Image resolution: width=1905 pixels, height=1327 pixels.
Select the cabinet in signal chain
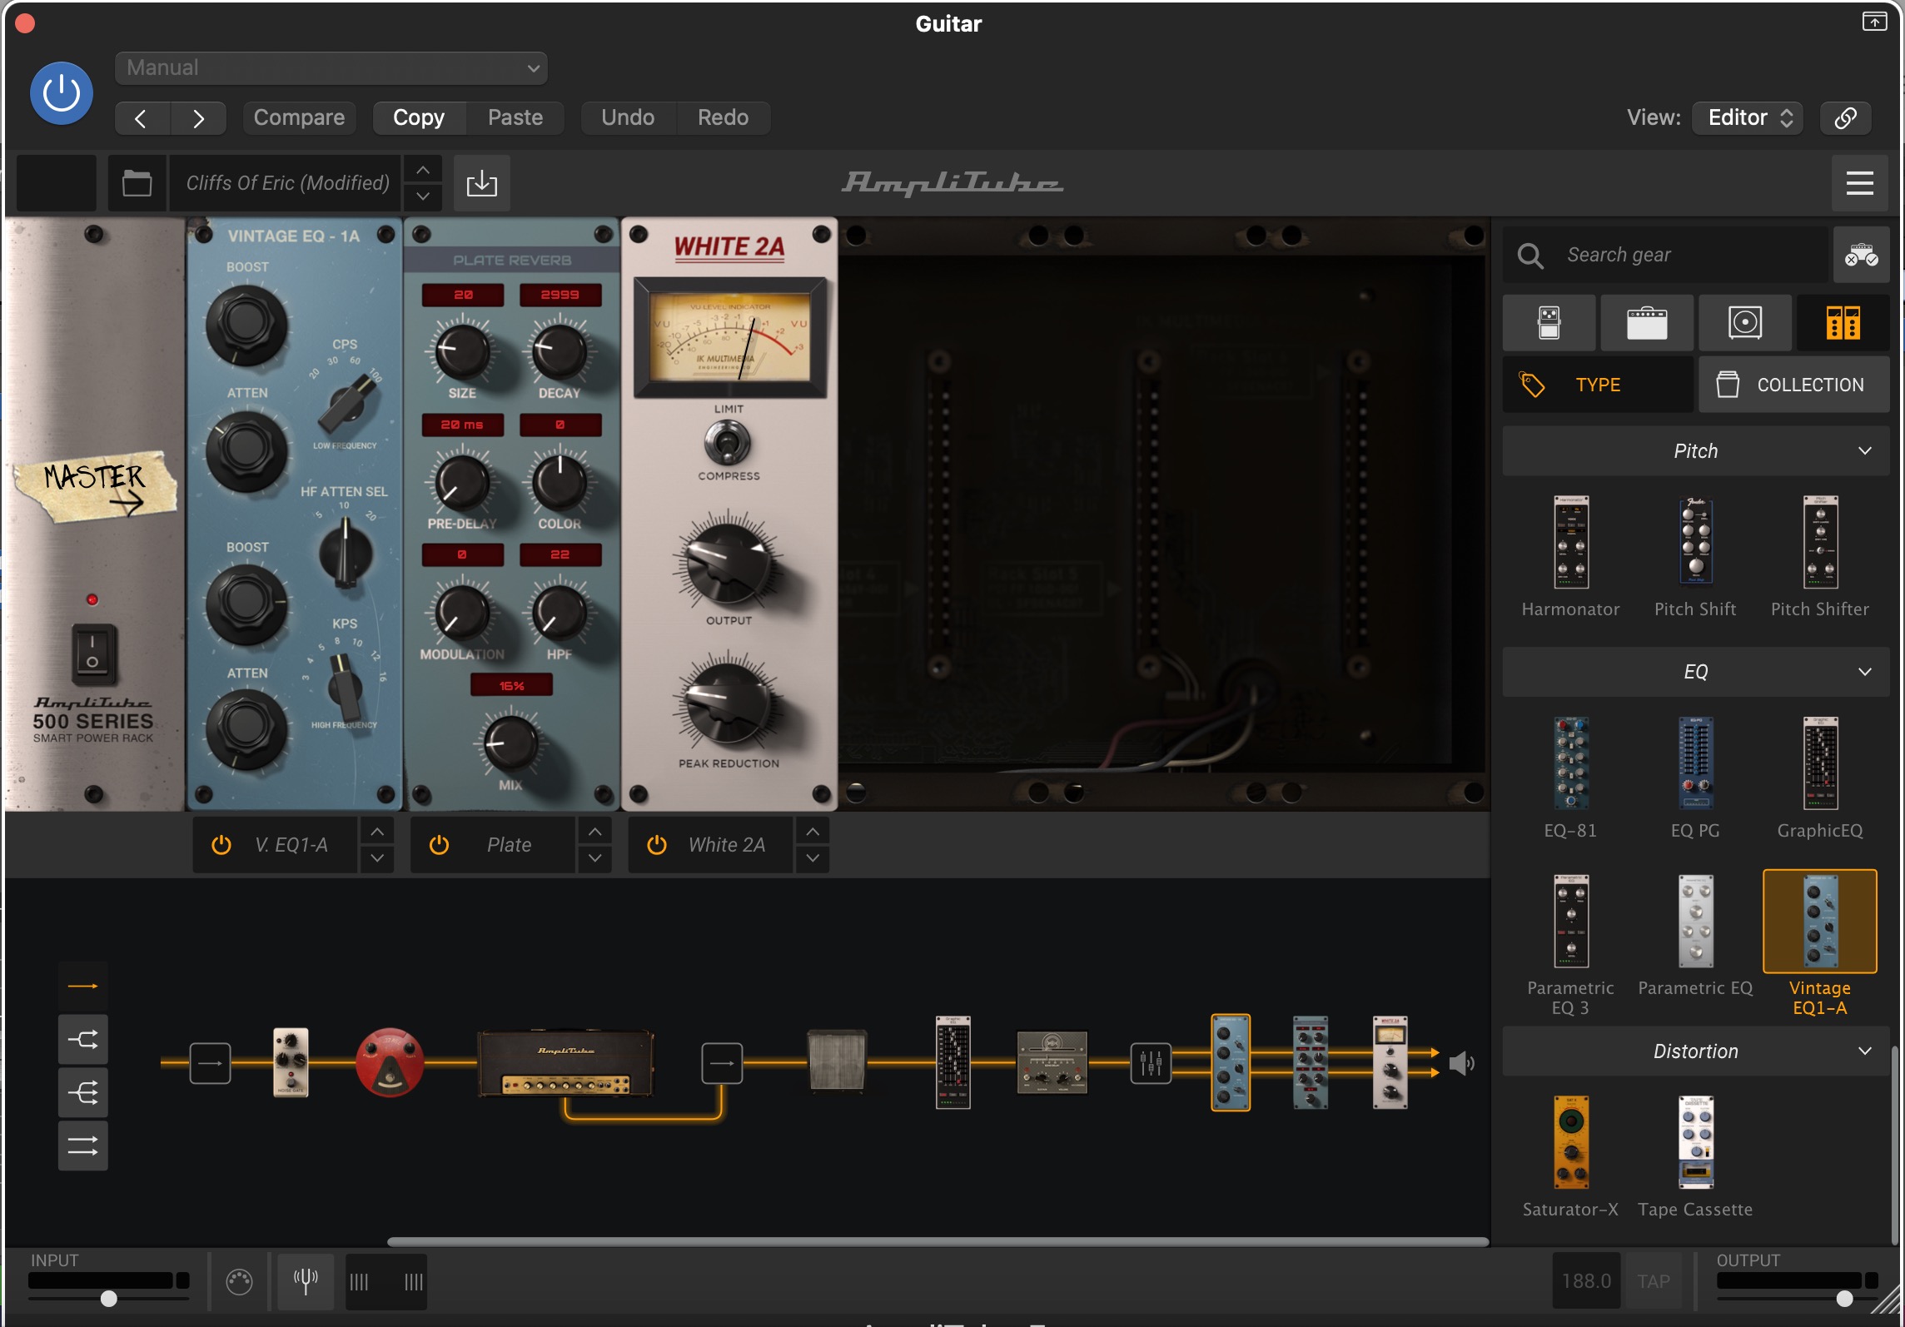point(838,1061)
